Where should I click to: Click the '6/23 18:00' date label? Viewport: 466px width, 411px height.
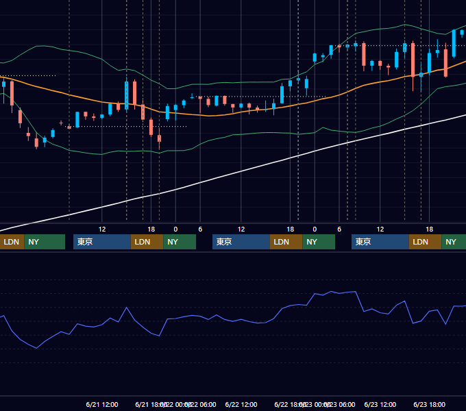pos(430,404)
